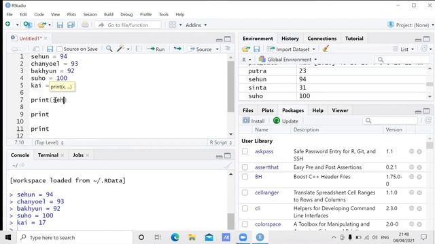Click maximize icon of source editor pane
Image resolution: width=435 pixels, height=244 pixels.
(x=228, y=39)
